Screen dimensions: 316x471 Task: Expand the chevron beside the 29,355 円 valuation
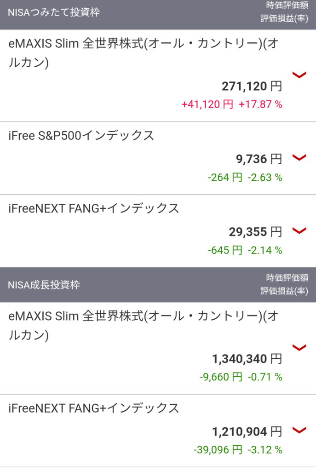tap(299, 230)
